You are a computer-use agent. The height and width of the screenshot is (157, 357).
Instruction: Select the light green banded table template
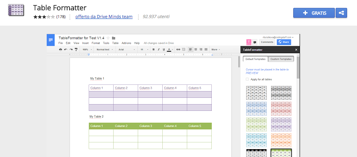256,124
